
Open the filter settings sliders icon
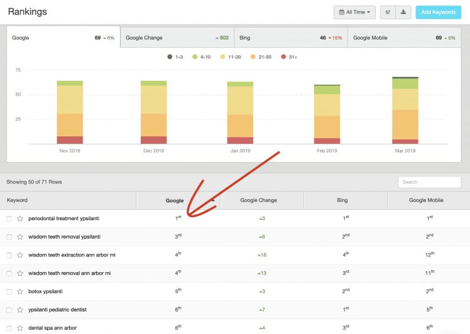pyautogui.click(x=387, y=12)
